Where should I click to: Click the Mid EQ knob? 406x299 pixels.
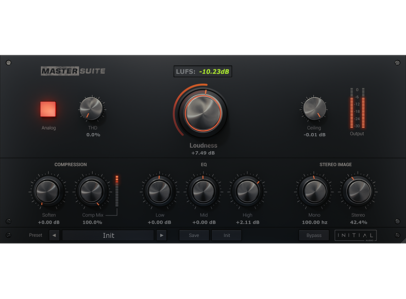tap(204, 191)
